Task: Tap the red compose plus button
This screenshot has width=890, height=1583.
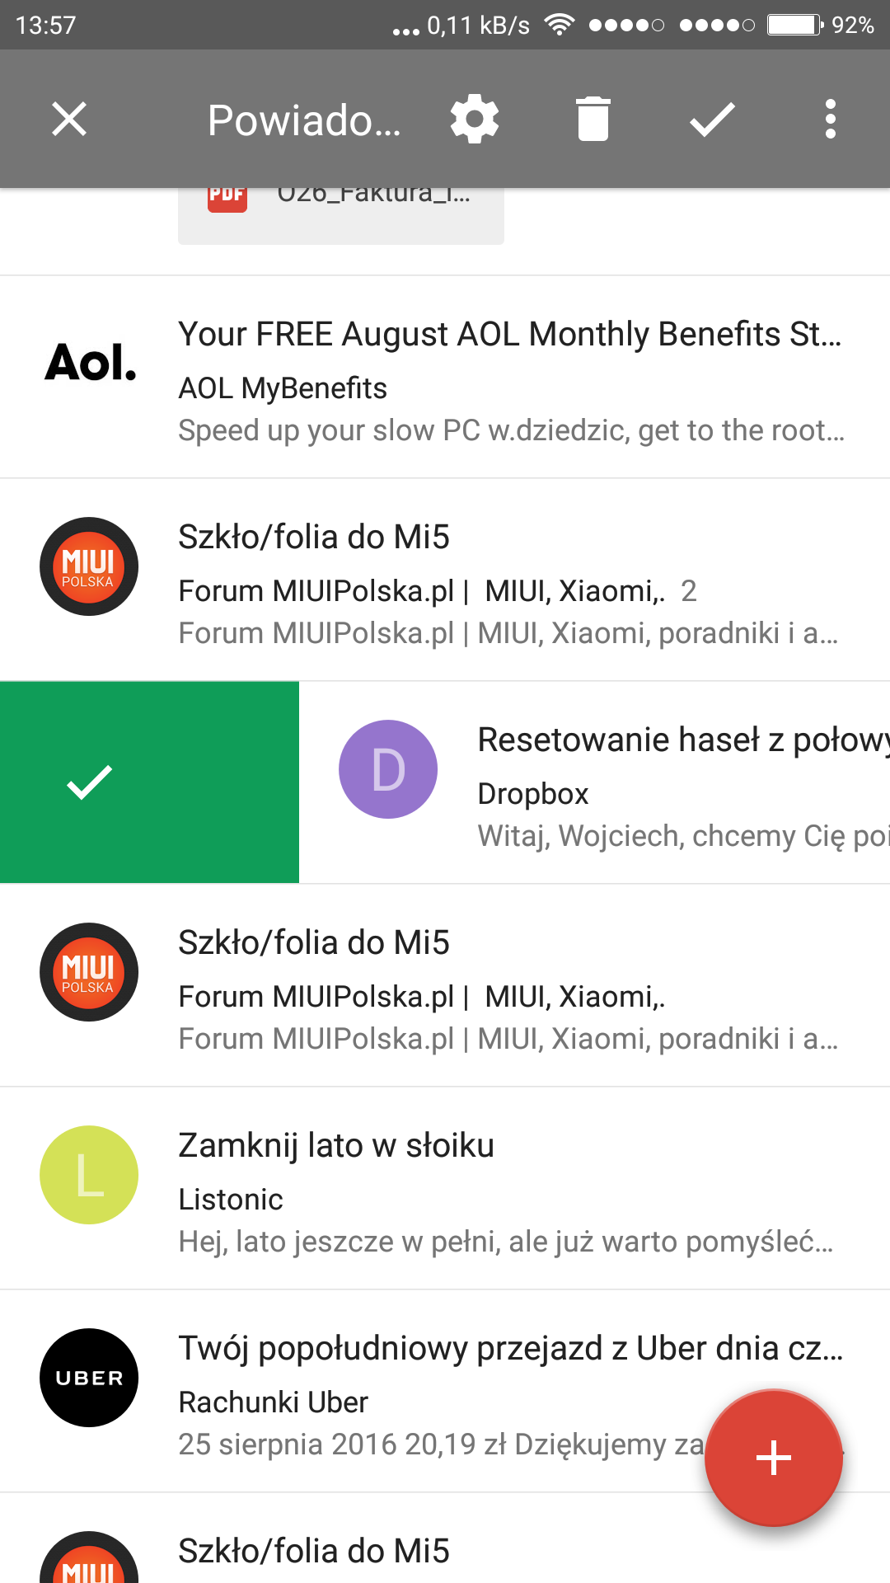Action: (774, 1458)
